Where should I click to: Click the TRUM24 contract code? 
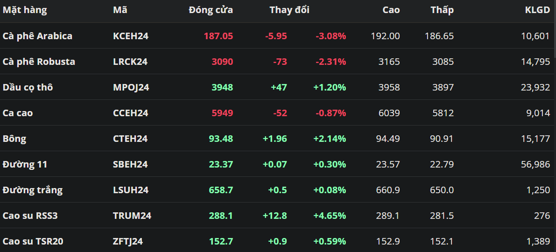pyautogui.click(x=132, y=216)
